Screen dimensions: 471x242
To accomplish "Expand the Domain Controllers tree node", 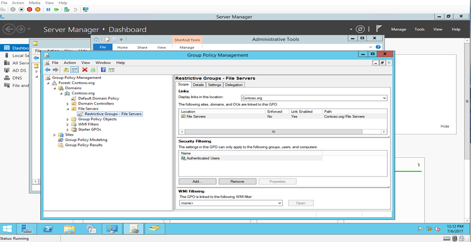I will [x=68, y=104].
